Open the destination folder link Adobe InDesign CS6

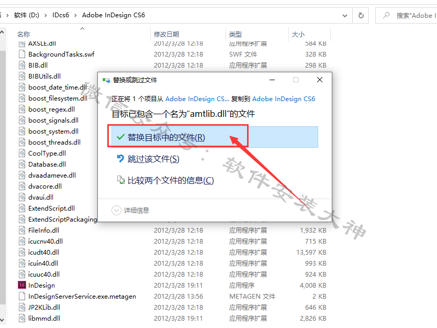coord(284,99)
